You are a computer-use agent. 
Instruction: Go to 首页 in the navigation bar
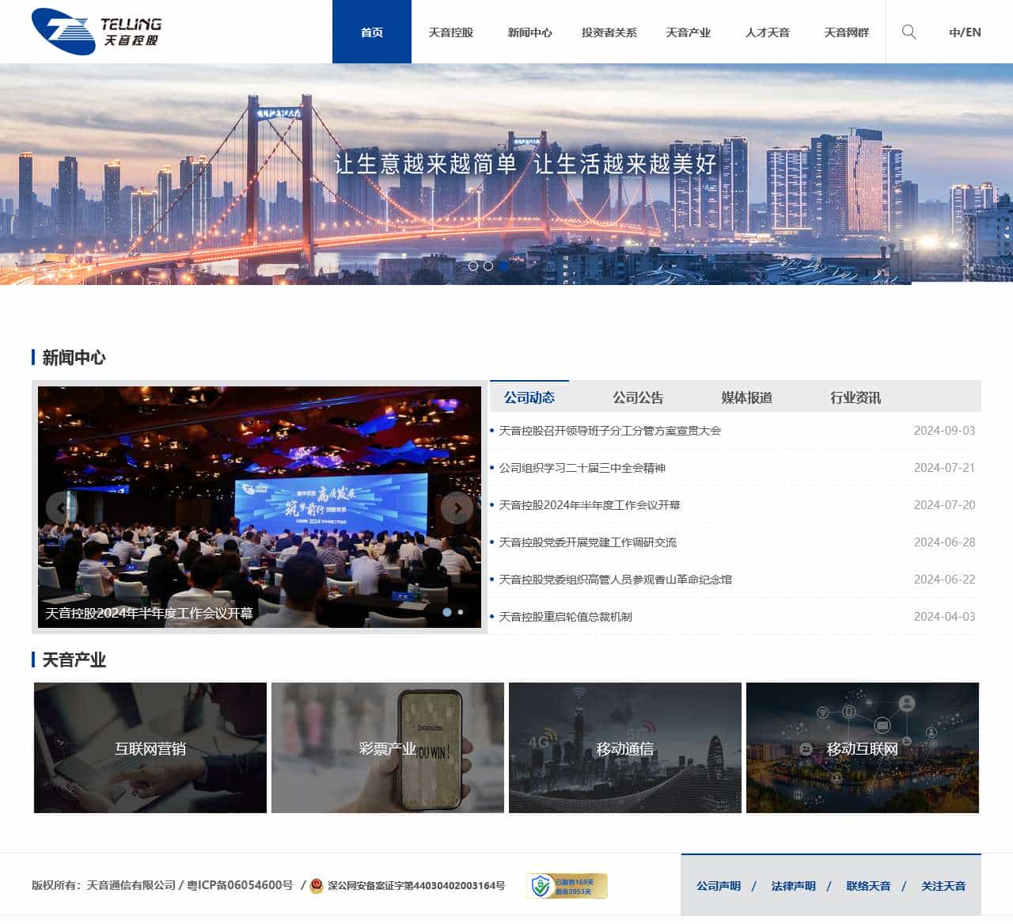point(372,32)
